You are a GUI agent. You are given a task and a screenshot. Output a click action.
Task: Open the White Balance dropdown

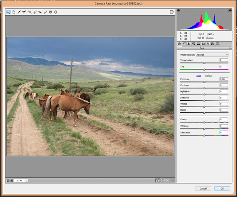click(212, 55)
